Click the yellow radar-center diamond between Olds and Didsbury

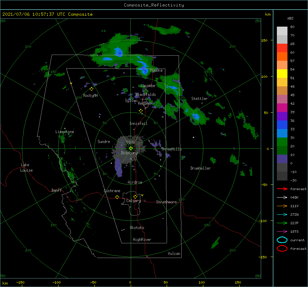coord(131,148)
